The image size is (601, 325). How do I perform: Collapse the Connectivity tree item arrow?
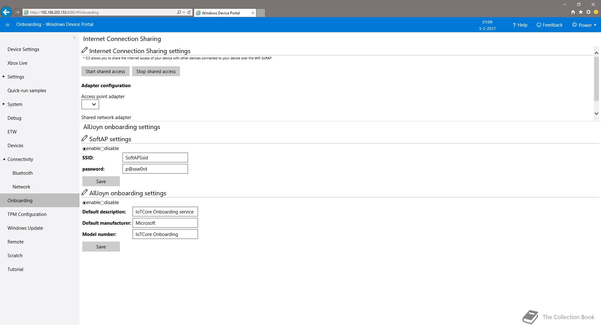4,159
